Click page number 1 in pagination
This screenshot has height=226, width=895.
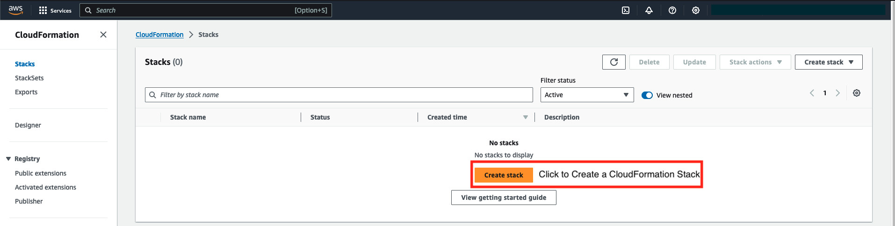click(x=825, y=93)
